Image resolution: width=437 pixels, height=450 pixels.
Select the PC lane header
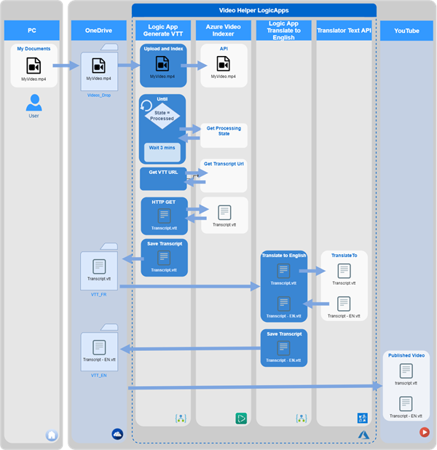[x=32, y=30]
